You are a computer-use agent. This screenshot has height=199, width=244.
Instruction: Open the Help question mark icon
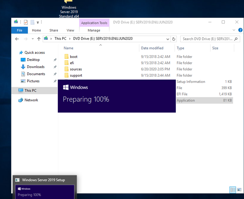pyautogui.click(x=240, y=30)
